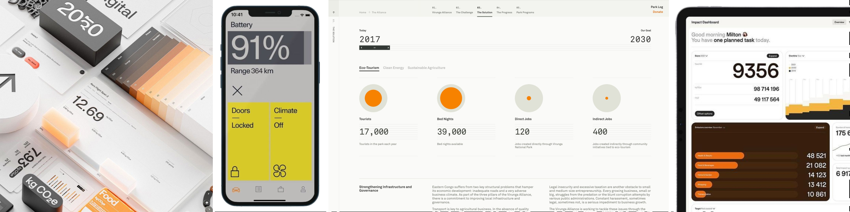The image size is (850, 212).
Task: Click the Food & Beverages emissions bar
Action: click(x=716, y=165)
